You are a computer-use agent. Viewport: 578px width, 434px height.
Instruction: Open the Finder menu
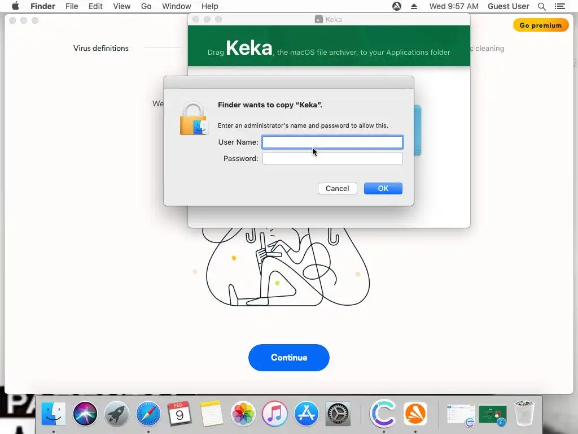click(x=43, y=6)
